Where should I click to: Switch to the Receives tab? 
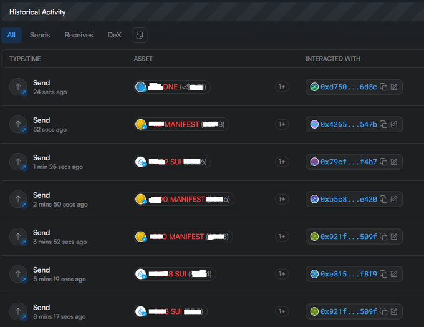79,35
